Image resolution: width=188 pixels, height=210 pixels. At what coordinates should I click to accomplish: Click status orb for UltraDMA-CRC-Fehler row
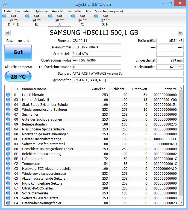click(8, 188)
